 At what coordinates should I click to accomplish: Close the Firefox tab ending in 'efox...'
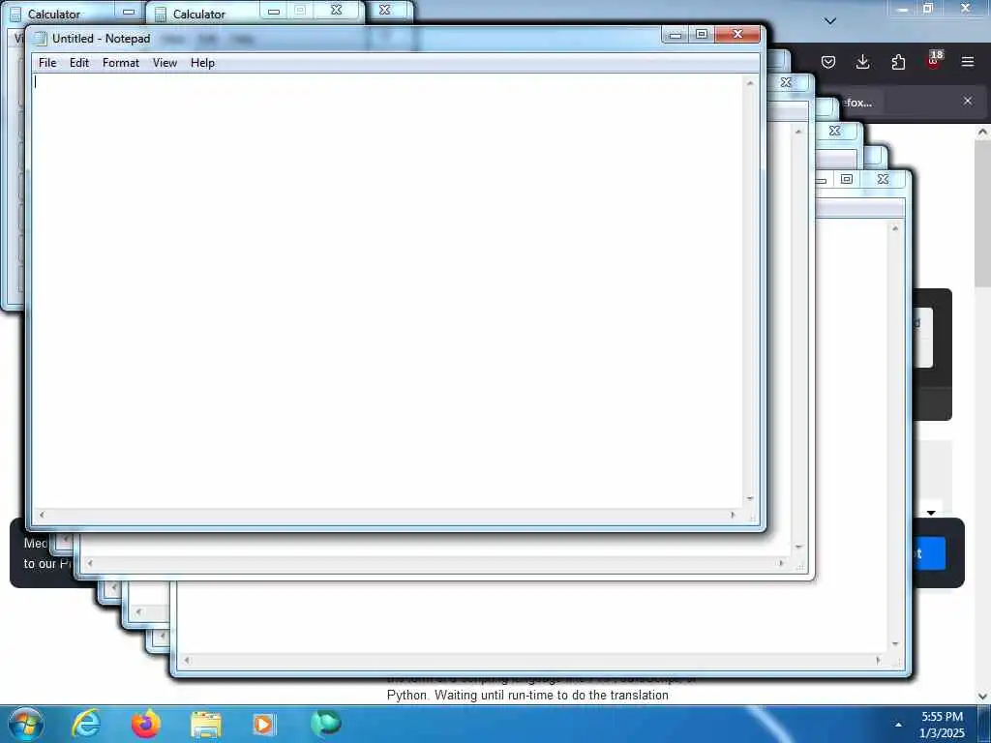968,101
